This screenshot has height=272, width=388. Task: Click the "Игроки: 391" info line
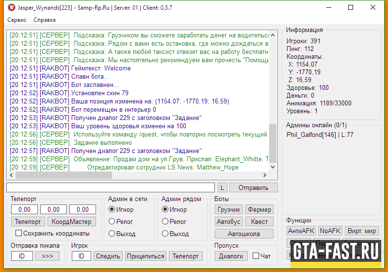click(x=304, y=41)
